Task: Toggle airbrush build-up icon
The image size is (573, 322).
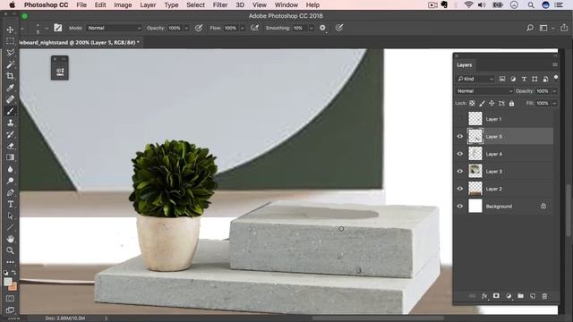Action: (x=254, y=28)
